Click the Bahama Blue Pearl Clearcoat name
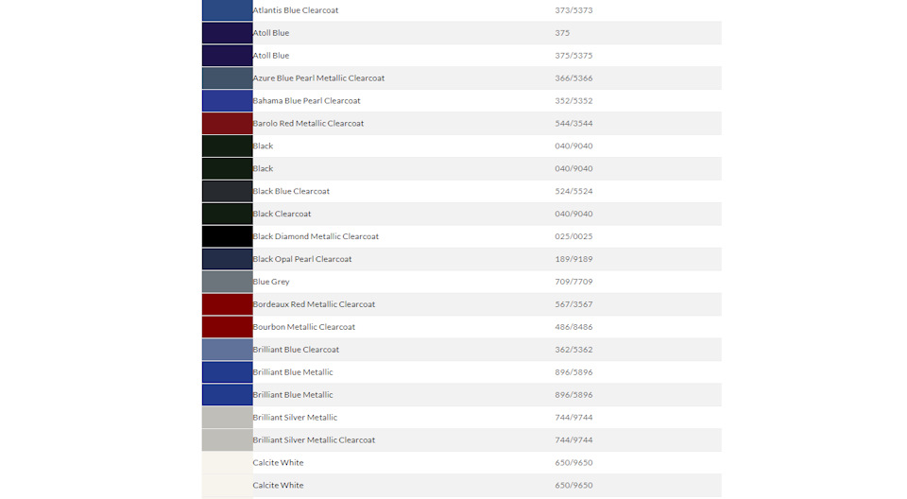The image size is (907, 499). (306, 100)
